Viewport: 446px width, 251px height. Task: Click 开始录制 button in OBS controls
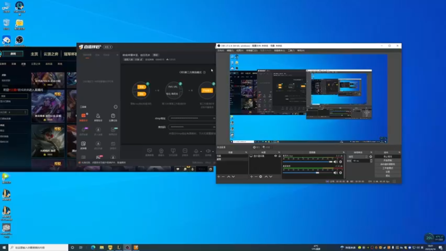coord(387,161)
